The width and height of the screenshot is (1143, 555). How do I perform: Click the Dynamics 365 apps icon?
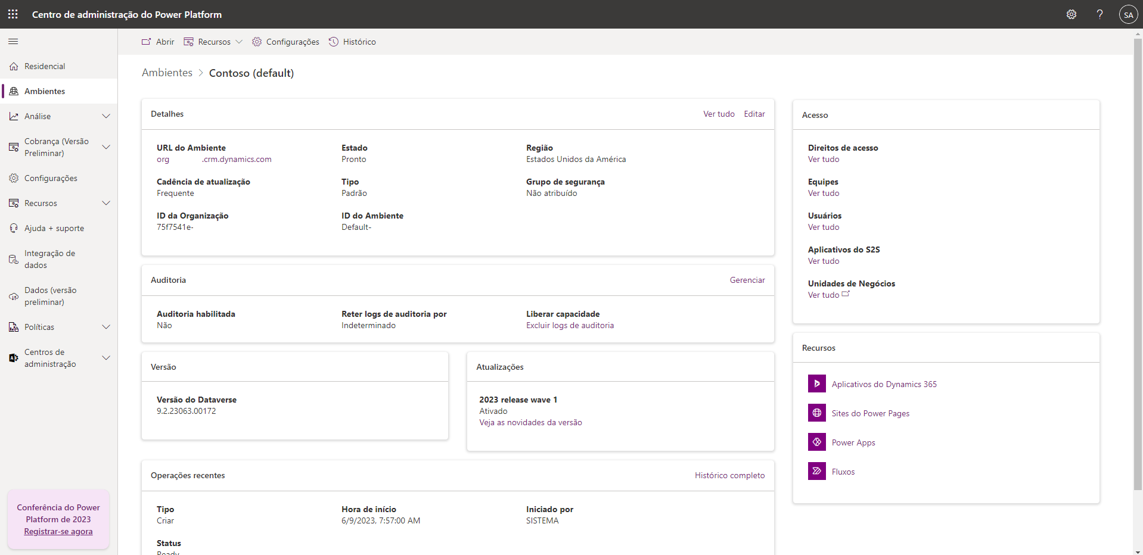[x=816, y=384]
